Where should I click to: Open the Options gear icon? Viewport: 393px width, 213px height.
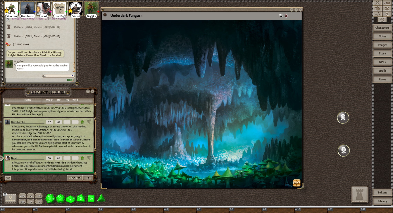(x=382, y=20)
